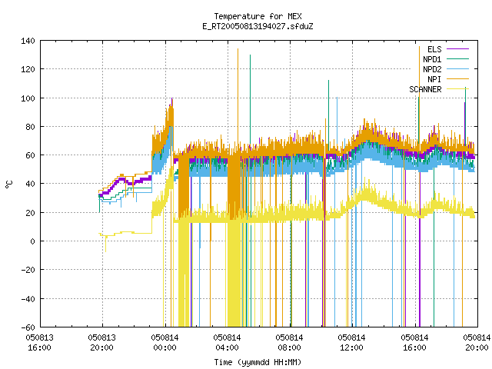Click the x-axis tick label 050814 12:00
The height and width of the screenshot is (369, 492).
point(352,343)
